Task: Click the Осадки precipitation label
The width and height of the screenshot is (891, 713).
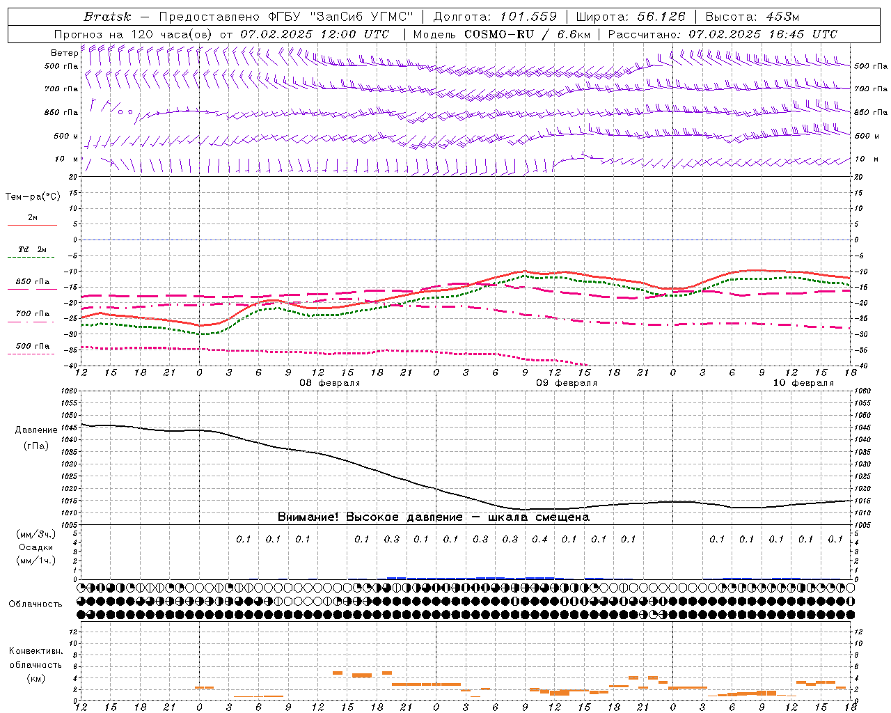Action: (36, 547)
